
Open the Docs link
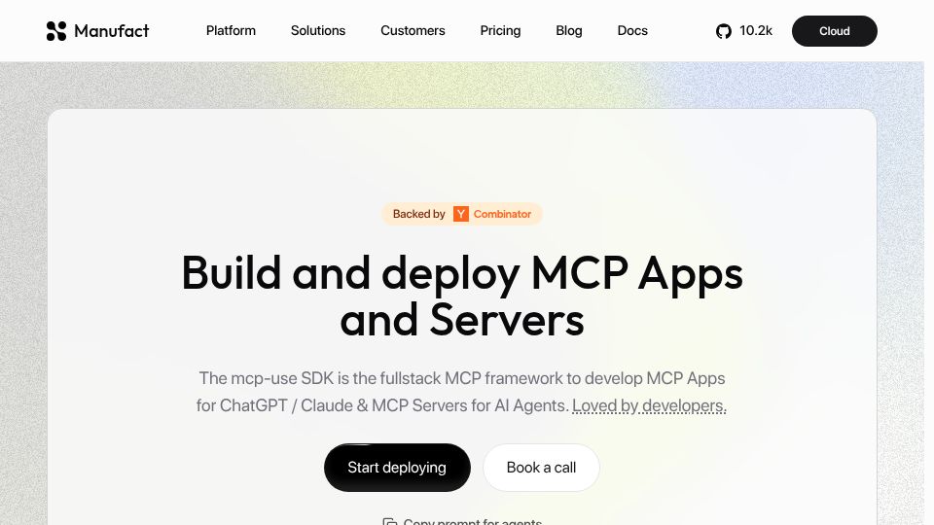(x=632, y=30)
